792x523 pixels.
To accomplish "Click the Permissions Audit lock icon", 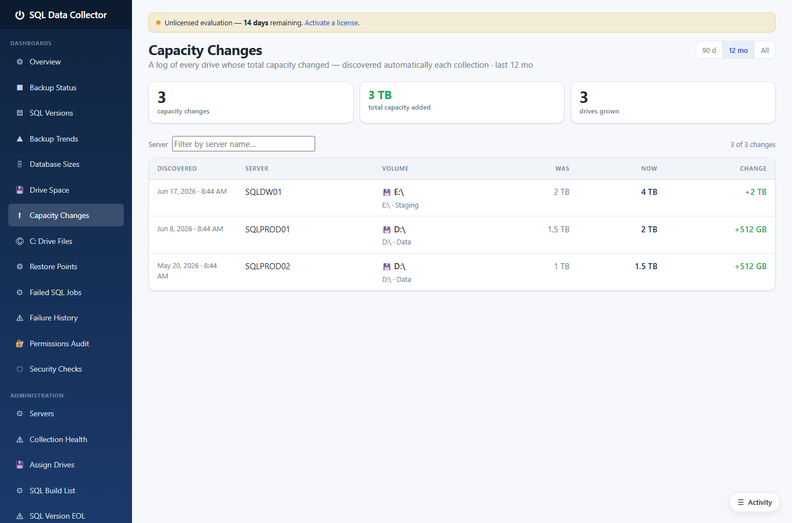I will (20, 344).
